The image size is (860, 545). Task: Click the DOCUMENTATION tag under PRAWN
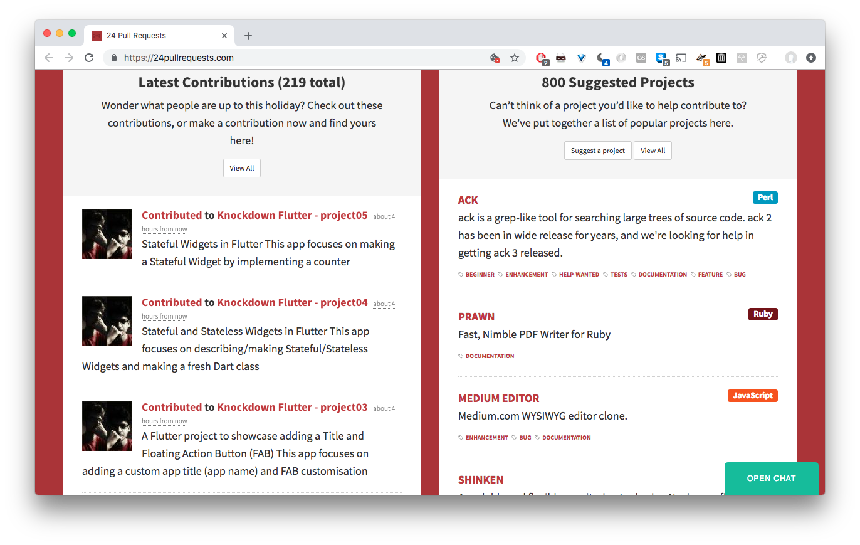coord(486,356)
